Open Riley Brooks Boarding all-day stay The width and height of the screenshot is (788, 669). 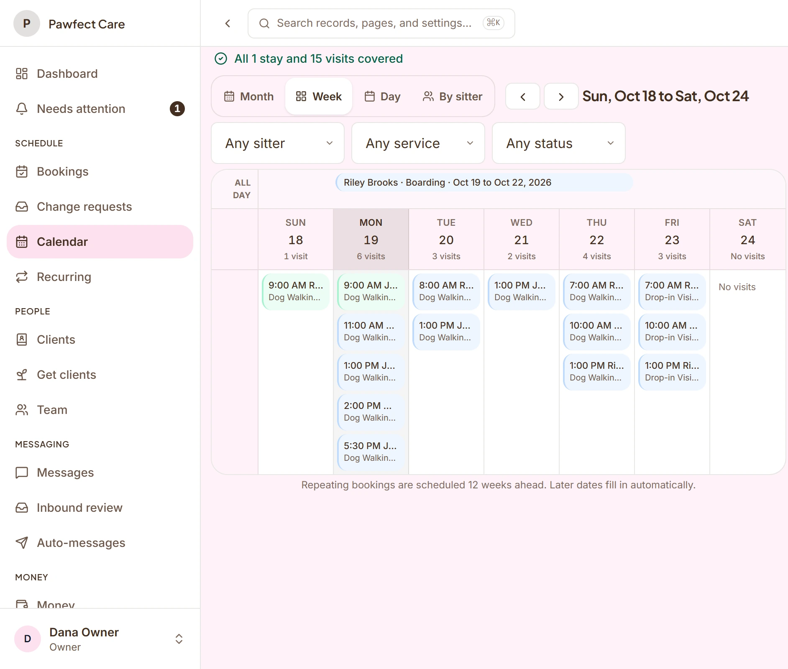484,183
